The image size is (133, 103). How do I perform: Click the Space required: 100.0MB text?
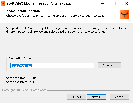click(x=22, y=78)
